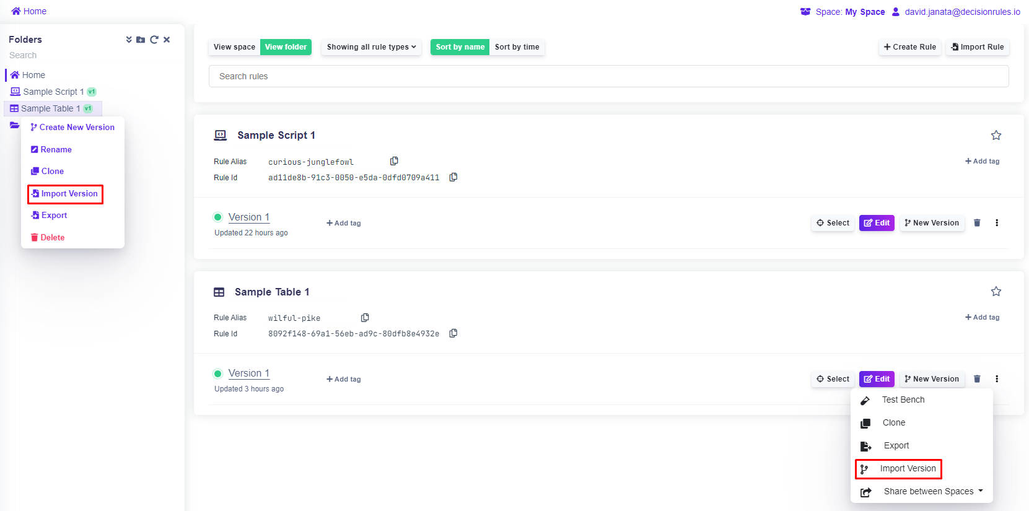Image resolution: width=1029 pixels, height=511 pixels.
Task: Switch to View space mode
Action: (234, 47)
